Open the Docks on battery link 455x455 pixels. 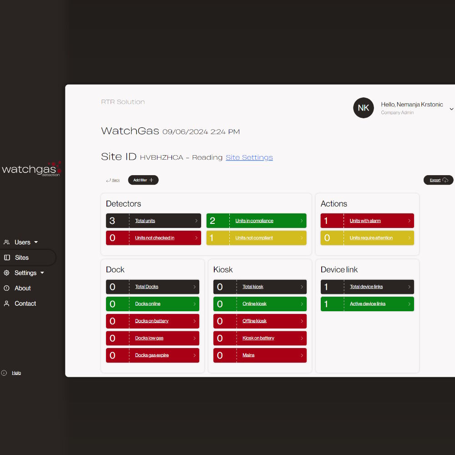tap(152, 321)
